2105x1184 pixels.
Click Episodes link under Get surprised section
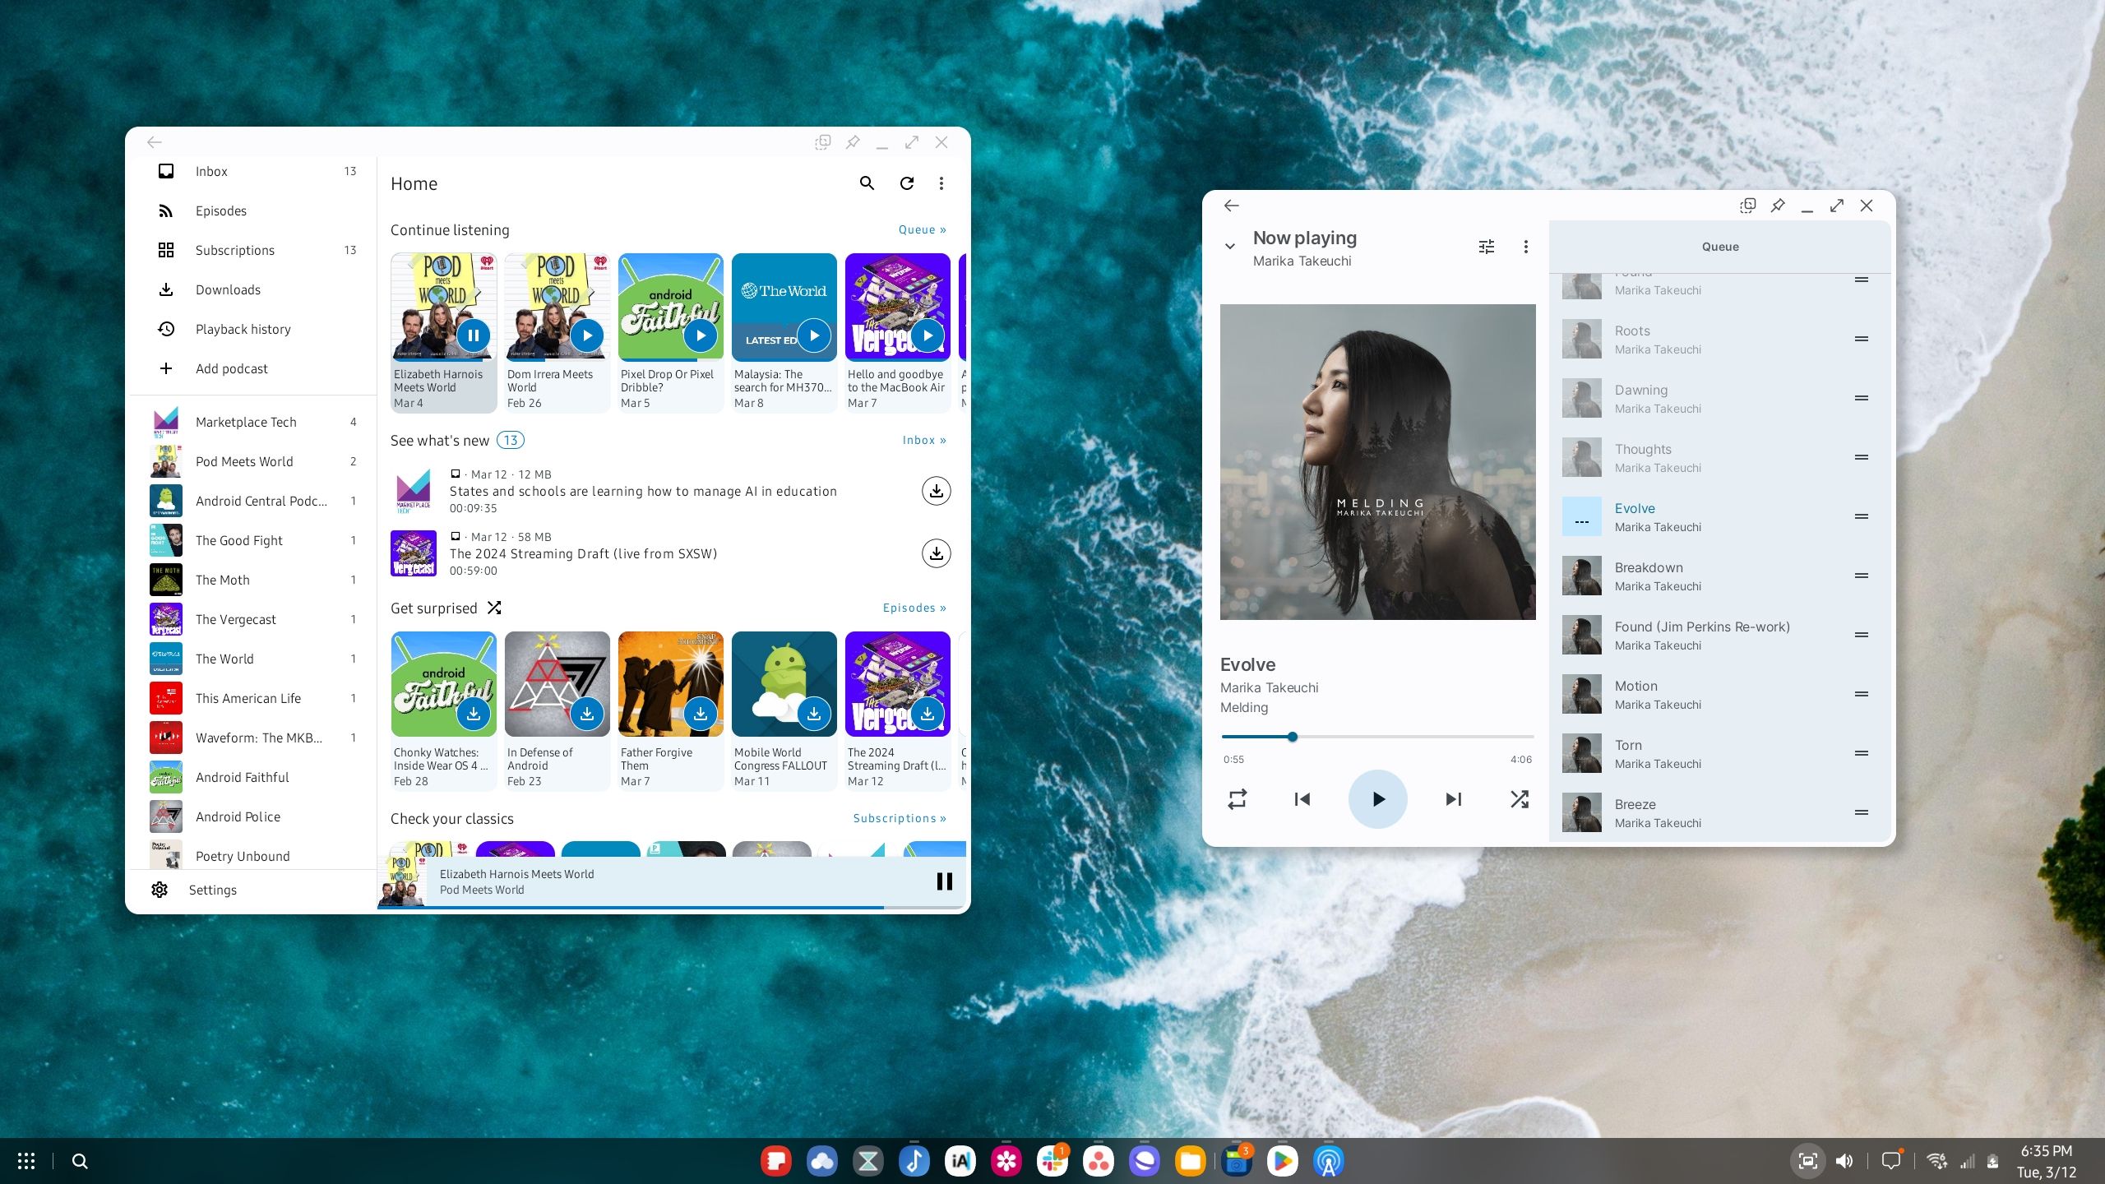pos(914,607)
